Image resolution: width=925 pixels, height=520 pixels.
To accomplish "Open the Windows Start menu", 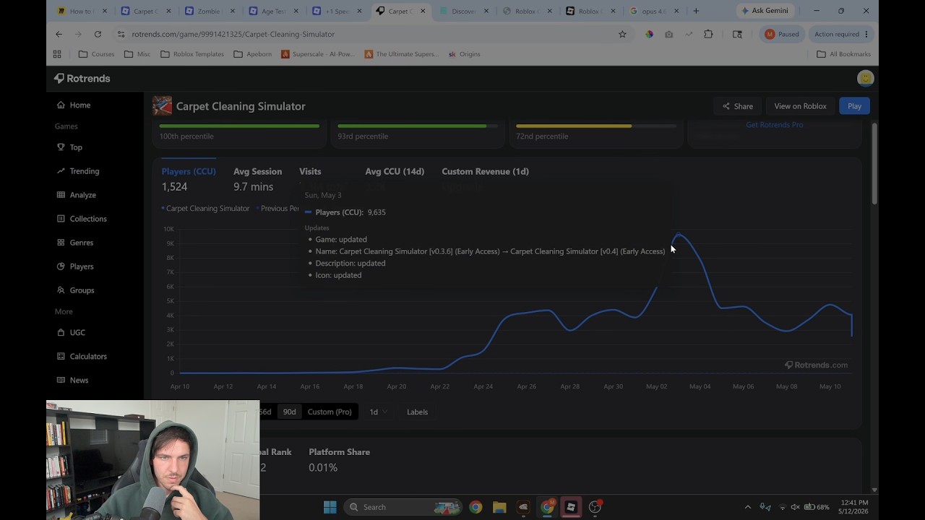I will (330, 507).
